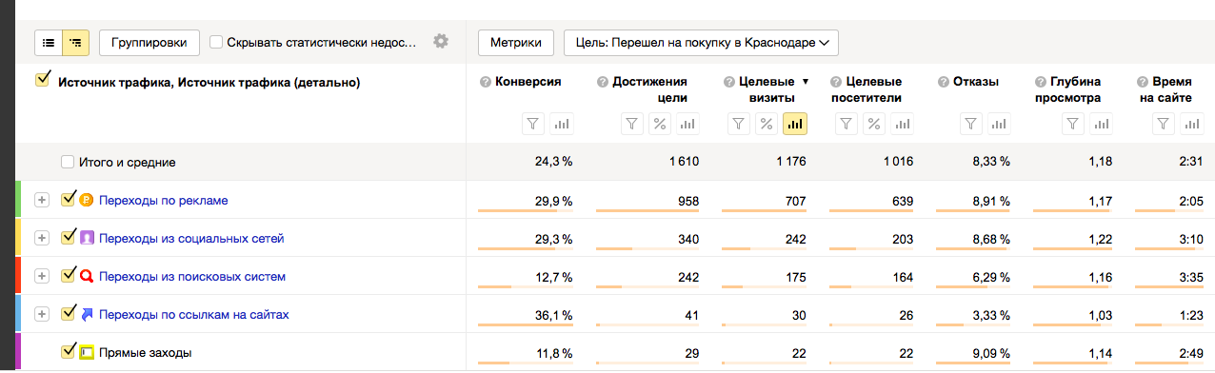Open filter icon under Отказы column
This screenshot has width=1215, height=373.
[x=970, y=124]
